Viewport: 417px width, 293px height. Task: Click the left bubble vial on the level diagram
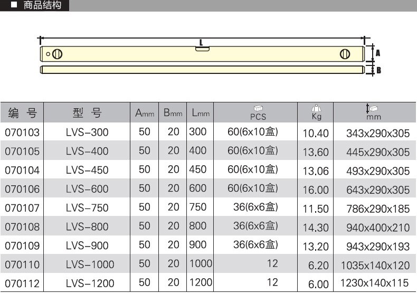[58, 54]
